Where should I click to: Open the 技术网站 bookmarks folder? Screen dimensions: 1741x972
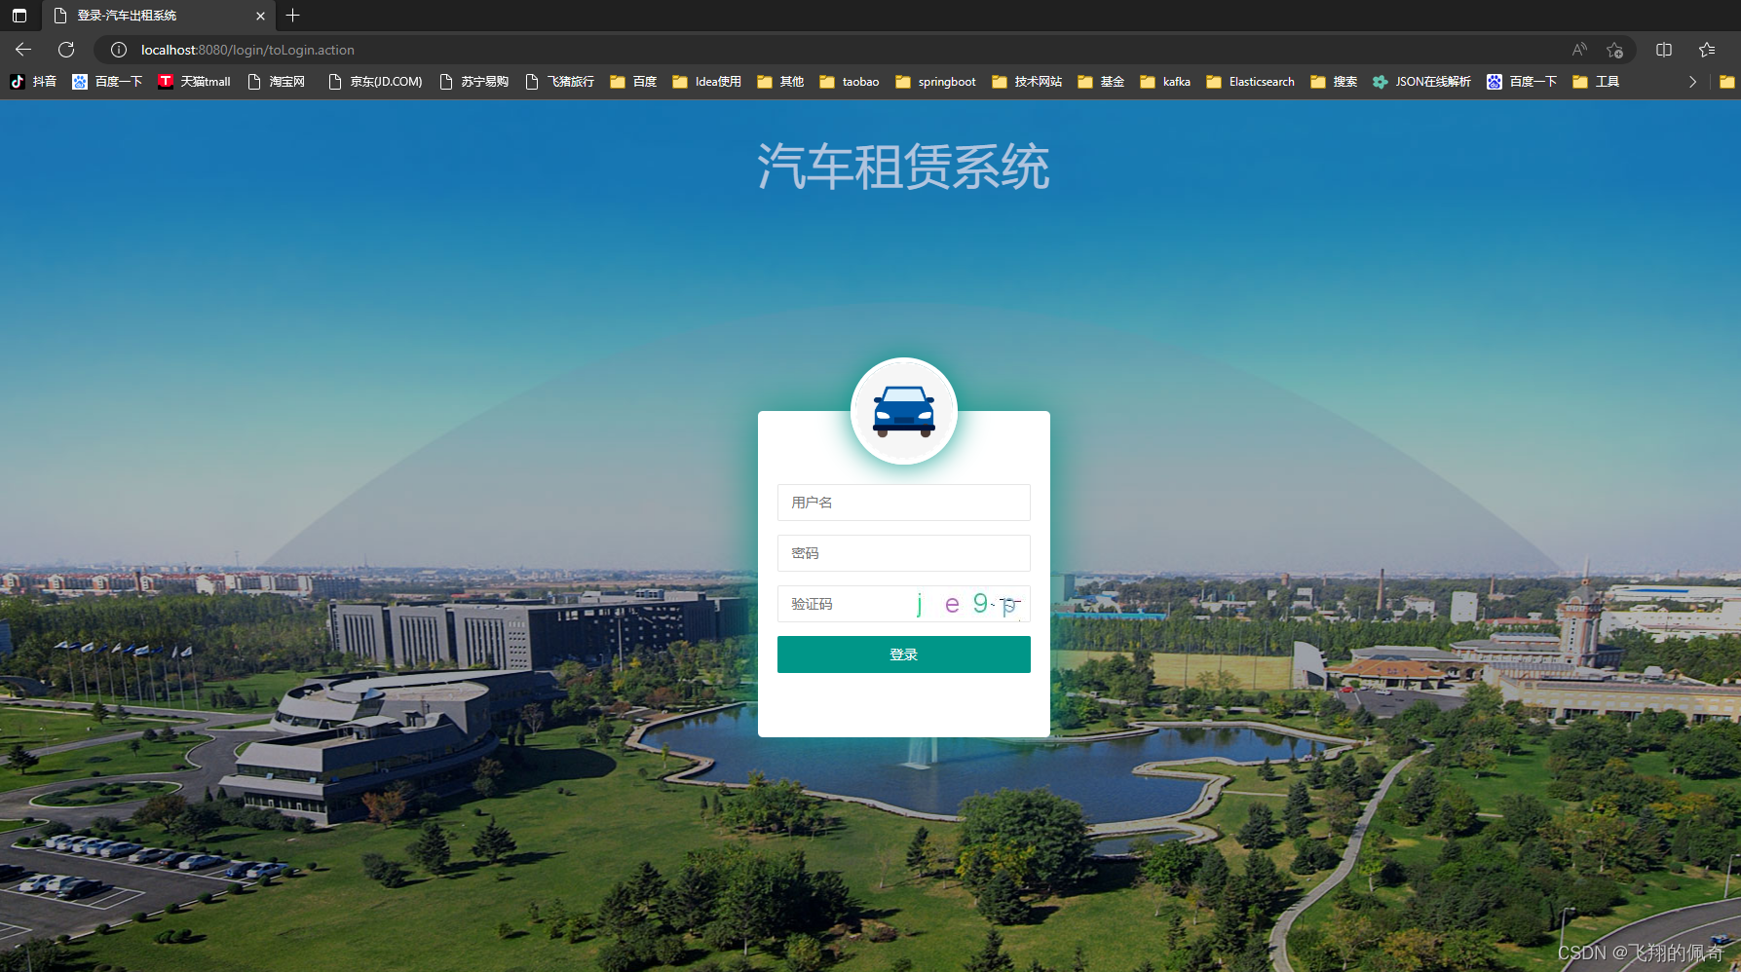(x=1024, y=82)
